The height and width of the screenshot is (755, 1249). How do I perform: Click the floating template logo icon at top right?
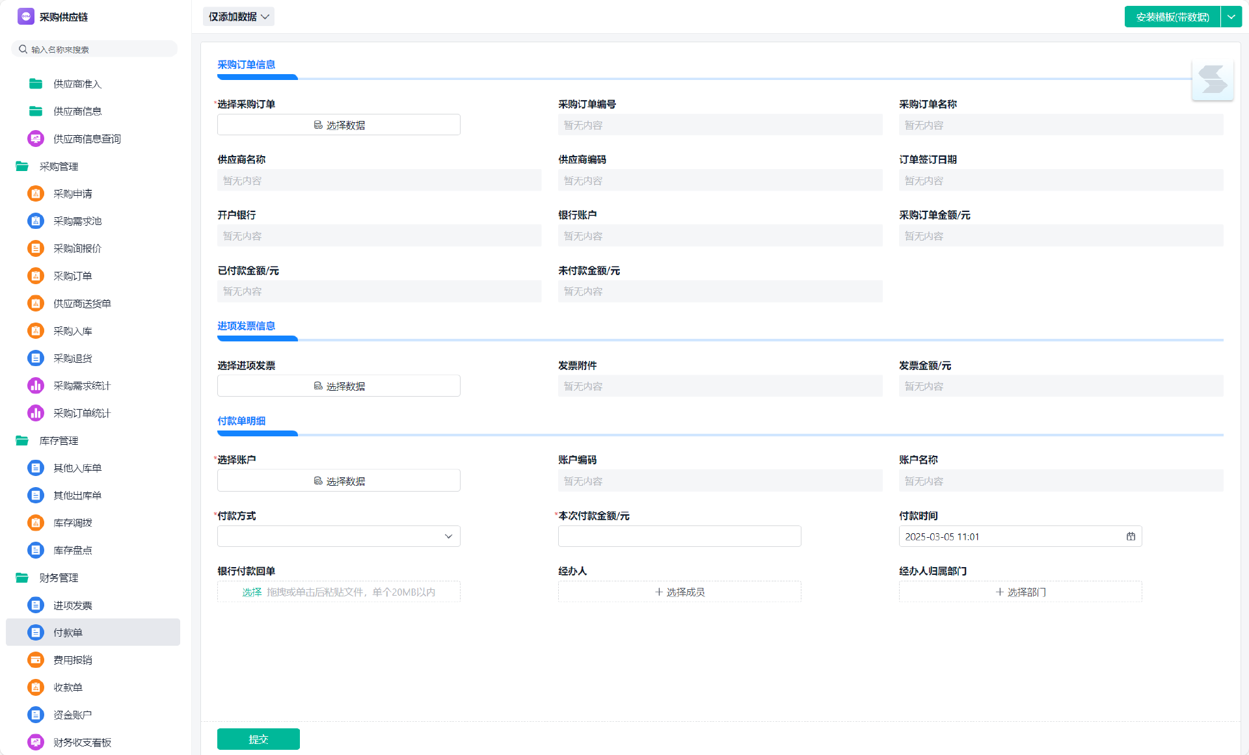click(1213, 80)
